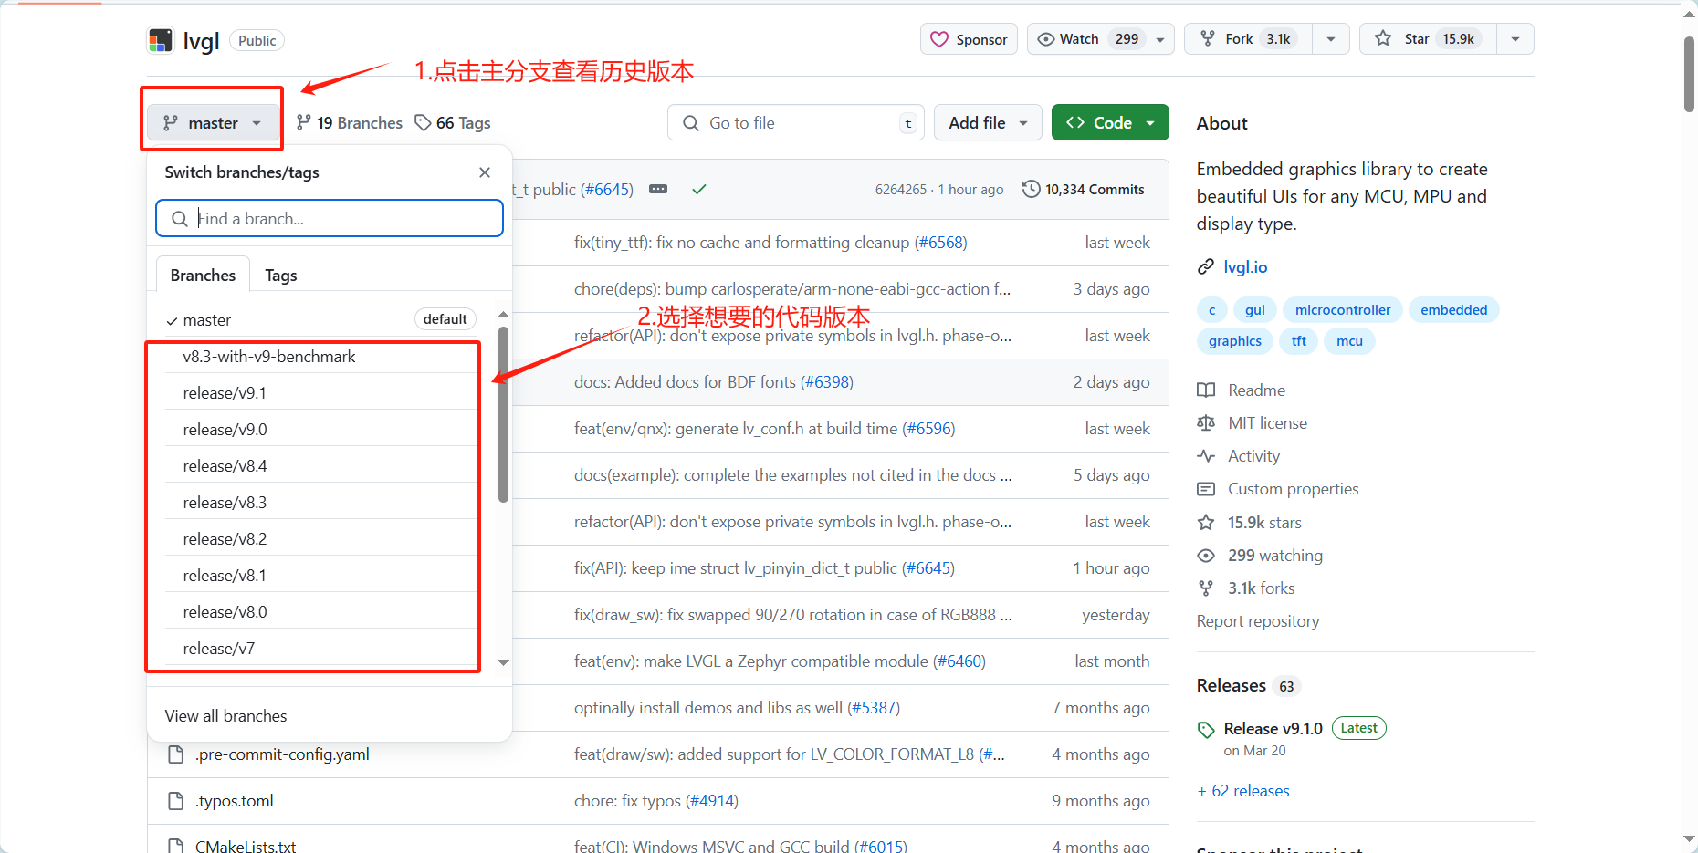The image size is (1698, 853).
Task: Select the release/v9.0 branch
Action: click(320, 430)
